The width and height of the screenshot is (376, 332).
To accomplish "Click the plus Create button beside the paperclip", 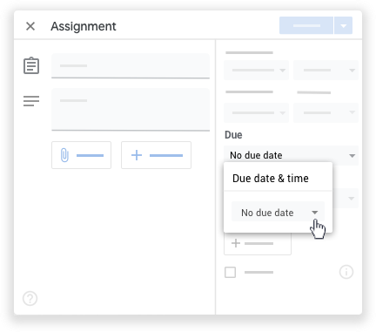I will pyautogui.click(x=156, y=155).
